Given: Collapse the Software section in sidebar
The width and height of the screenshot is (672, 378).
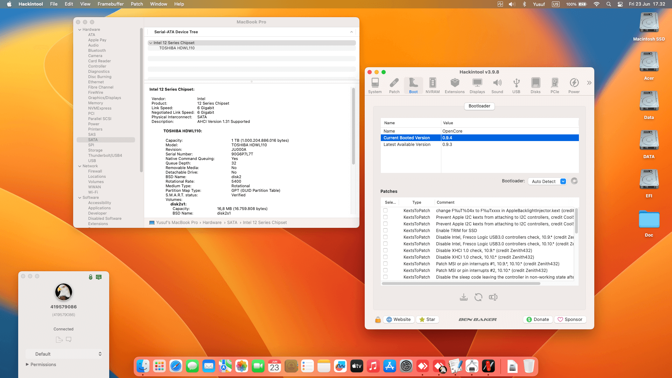Looking at the screenshot, I should coord(80,198).
